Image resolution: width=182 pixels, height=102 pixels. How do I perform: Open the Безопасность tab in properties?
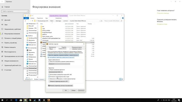pos(52,47)
